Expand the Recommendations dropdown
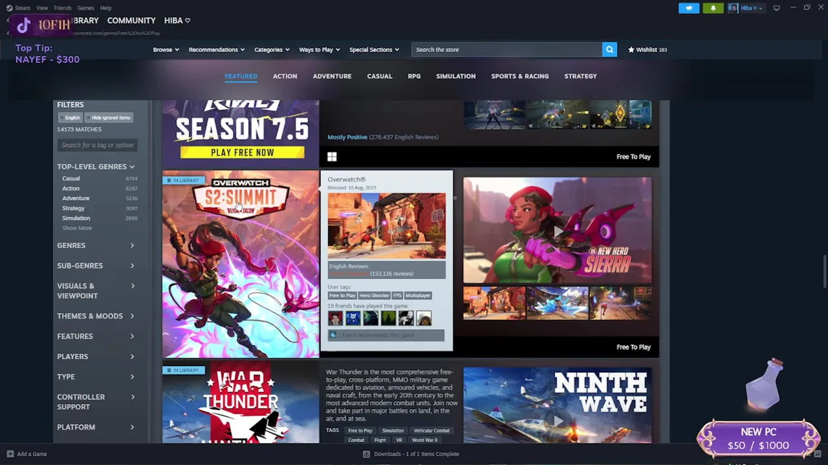This screenshot has height=465, width=828. tap(217, 50)
